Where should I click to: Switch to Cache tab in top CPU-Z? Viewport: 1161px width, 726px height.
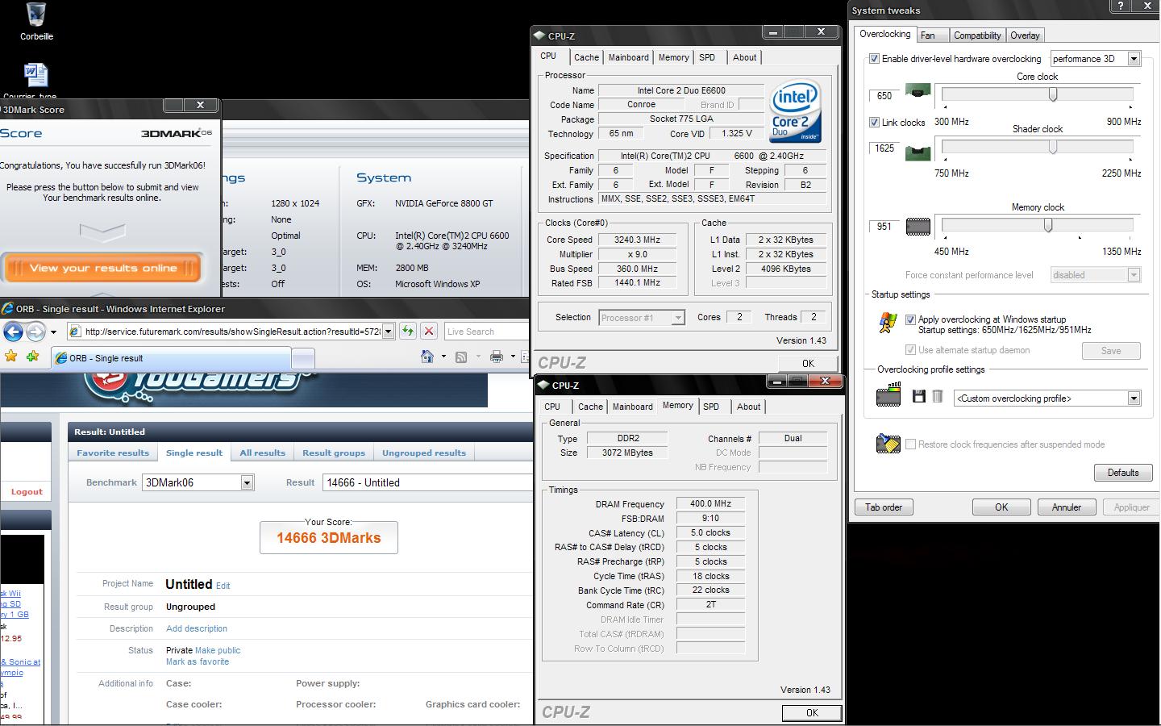click(x=586, y=57)
